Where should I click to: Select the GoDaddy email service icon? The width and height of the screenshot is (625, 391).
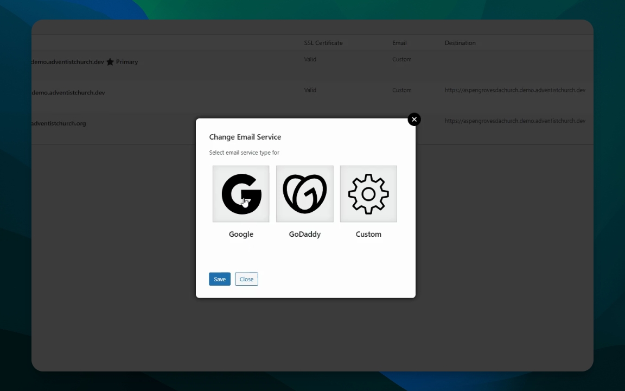coord(304,194)
